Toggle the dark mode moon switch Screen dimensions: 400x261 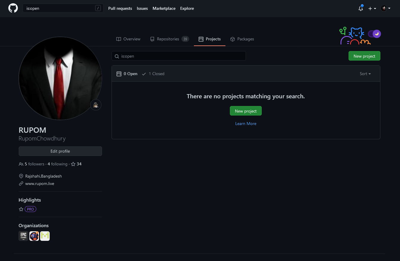pos(374,34)
